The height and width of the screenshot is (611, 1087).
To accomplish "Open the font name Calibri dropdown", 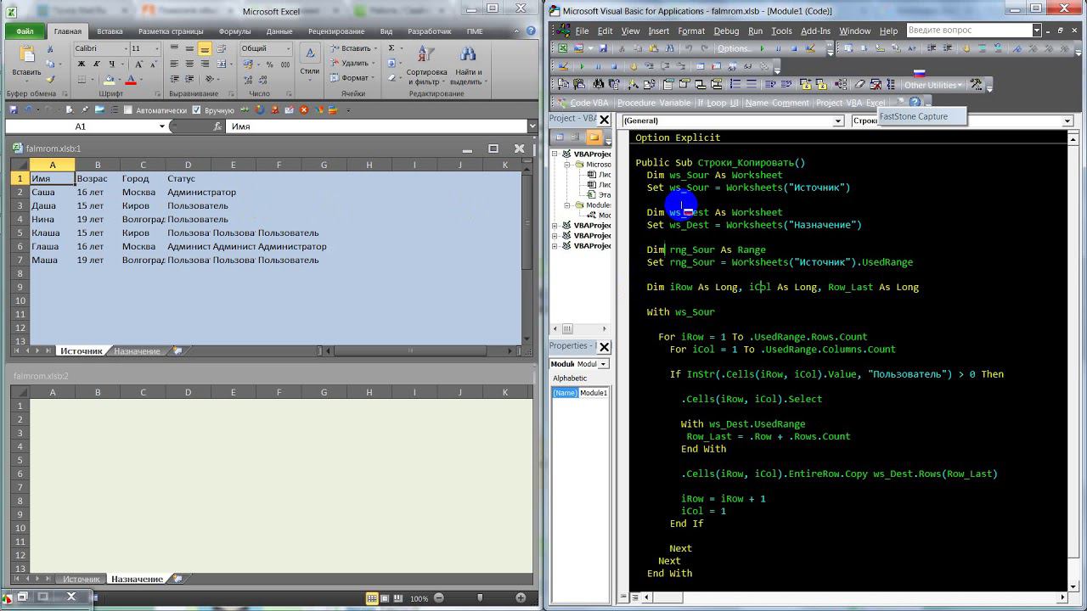I will [x=126, y=49].
